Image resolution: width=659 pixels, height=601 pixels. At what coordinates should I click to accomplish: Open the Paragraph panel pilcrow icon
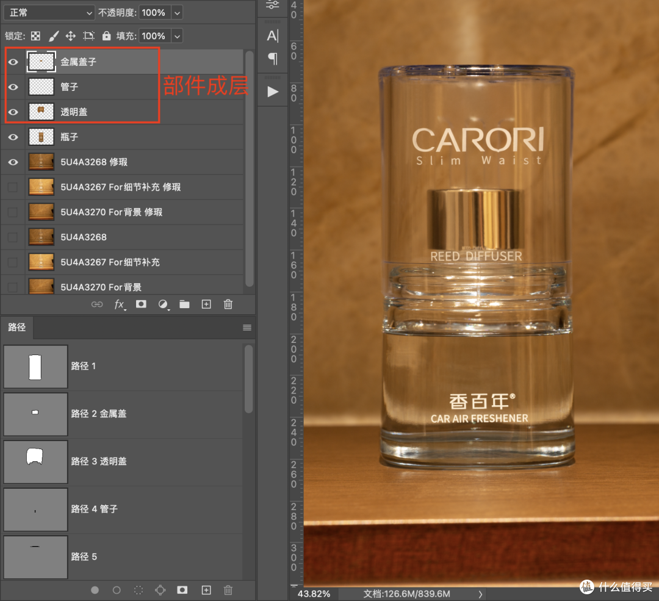pyautogui.click(x=273, y=59)
